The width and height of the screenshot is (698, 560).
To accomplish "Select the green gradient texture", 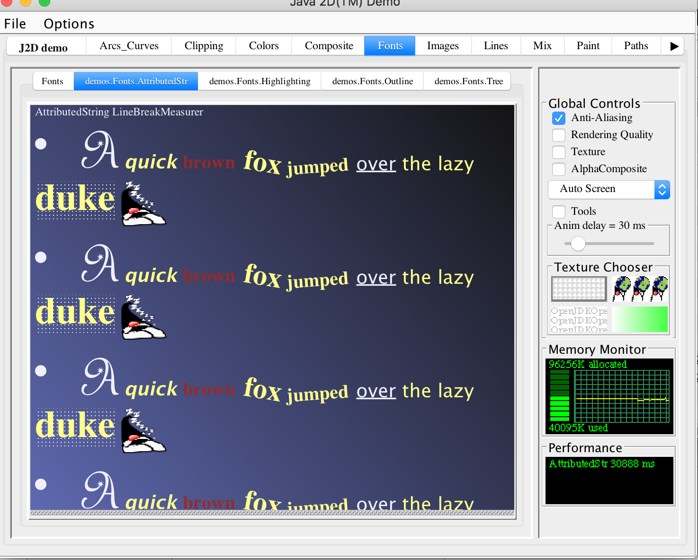I will (640, 319).
